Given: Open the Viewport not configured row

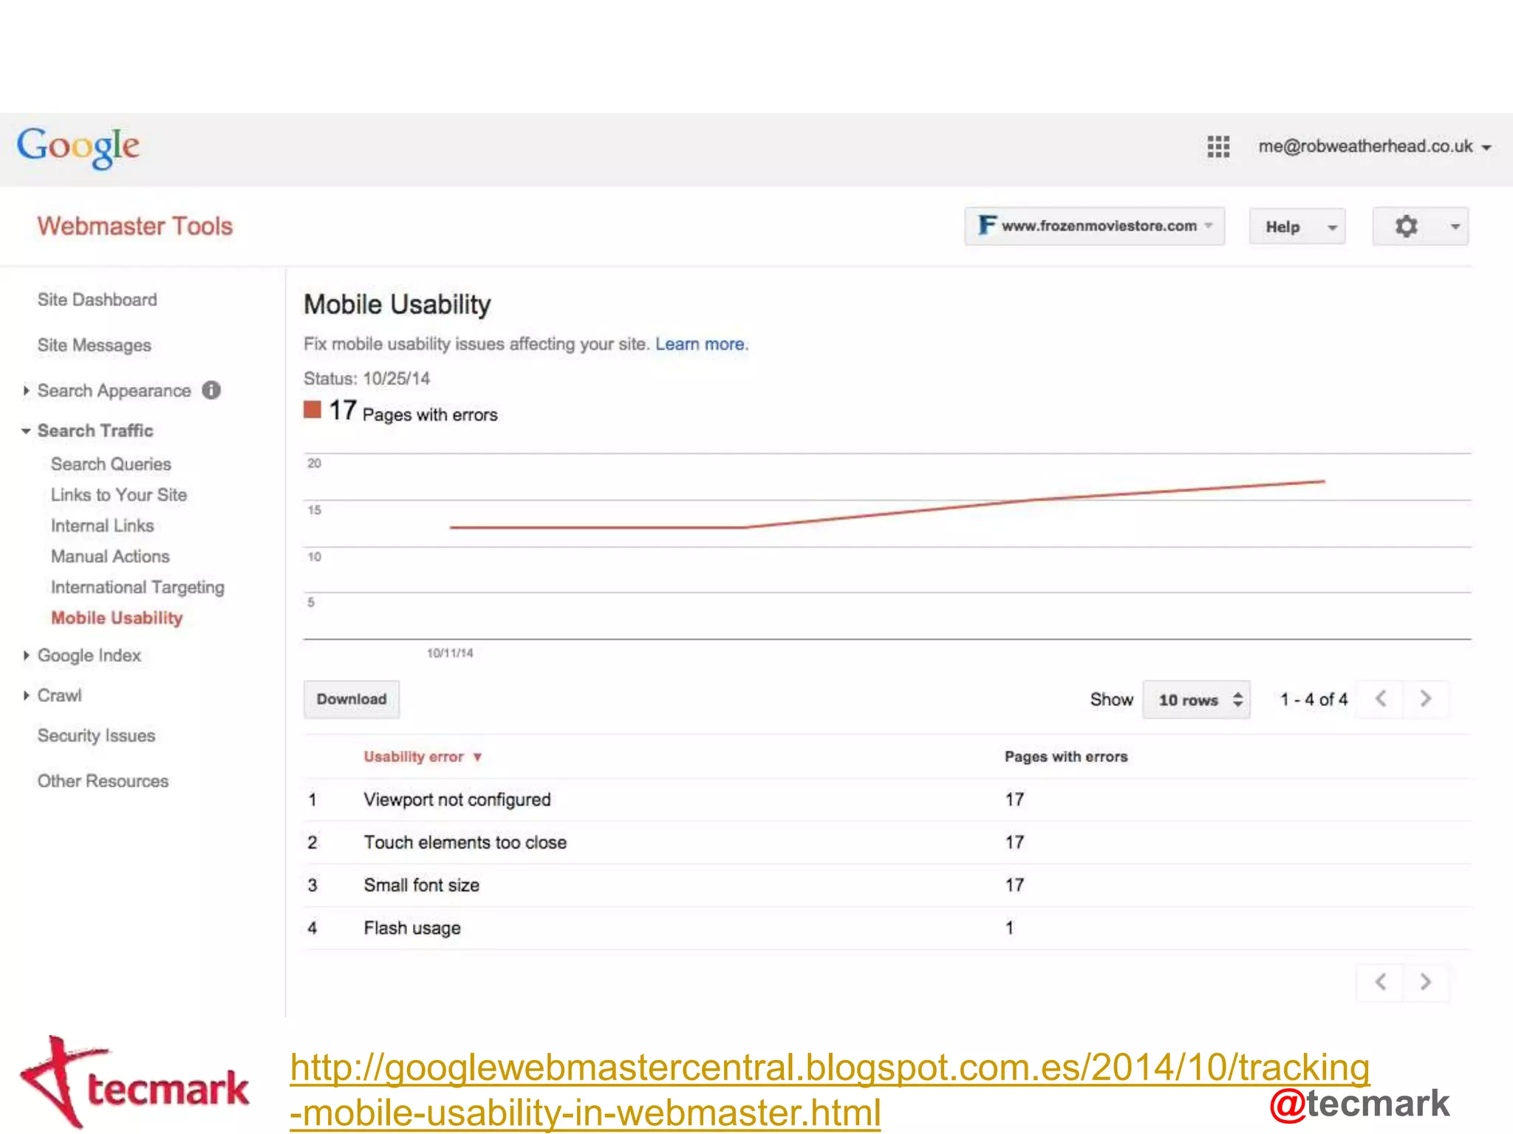Looking at the screenshot, I should click(887, 800).
